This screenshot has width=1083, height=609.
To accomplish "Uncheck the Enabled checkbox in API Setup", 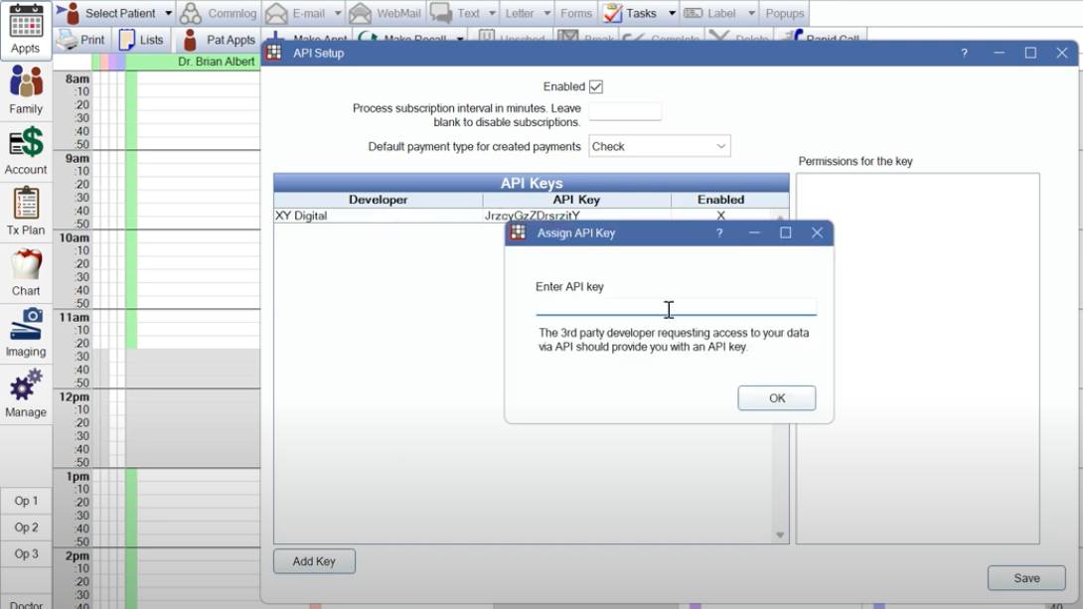I will (x=595, y=85).
